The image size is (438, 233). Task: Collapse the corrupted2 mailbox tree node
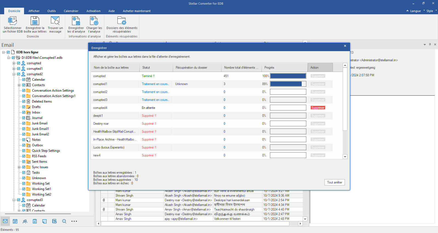click(x=14, y=74)
